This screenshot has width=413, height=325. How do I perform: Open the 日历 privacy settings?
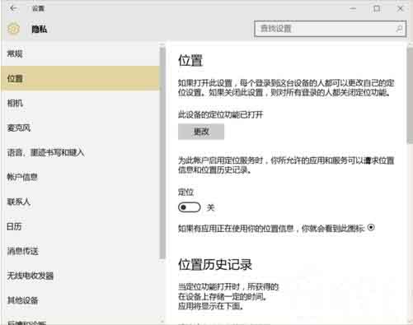80,226
